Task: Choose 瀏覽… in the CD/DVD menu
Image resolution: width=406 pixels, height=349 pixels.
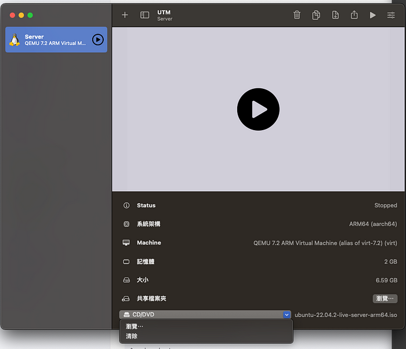Action: click(135, 326)
